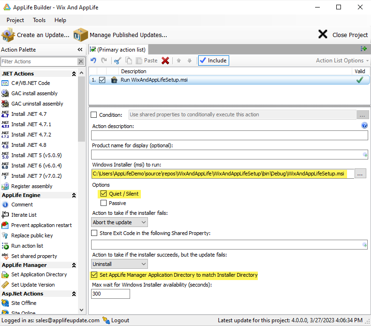
Task: Select the GAC install assembly action
Action: tap(29, 93)
